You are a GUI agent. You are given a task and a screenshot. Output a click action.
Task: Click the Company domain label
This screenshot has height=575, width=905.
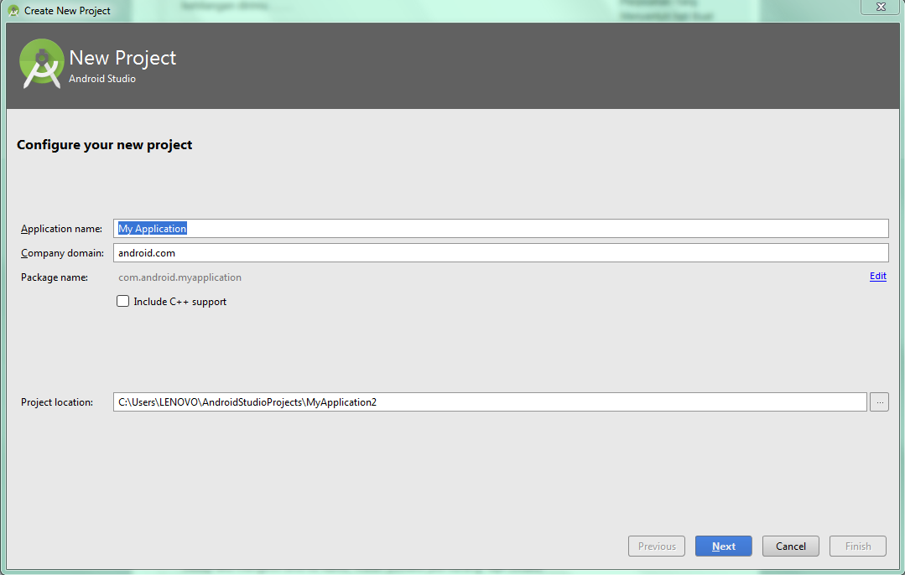(x=61, y=252)
